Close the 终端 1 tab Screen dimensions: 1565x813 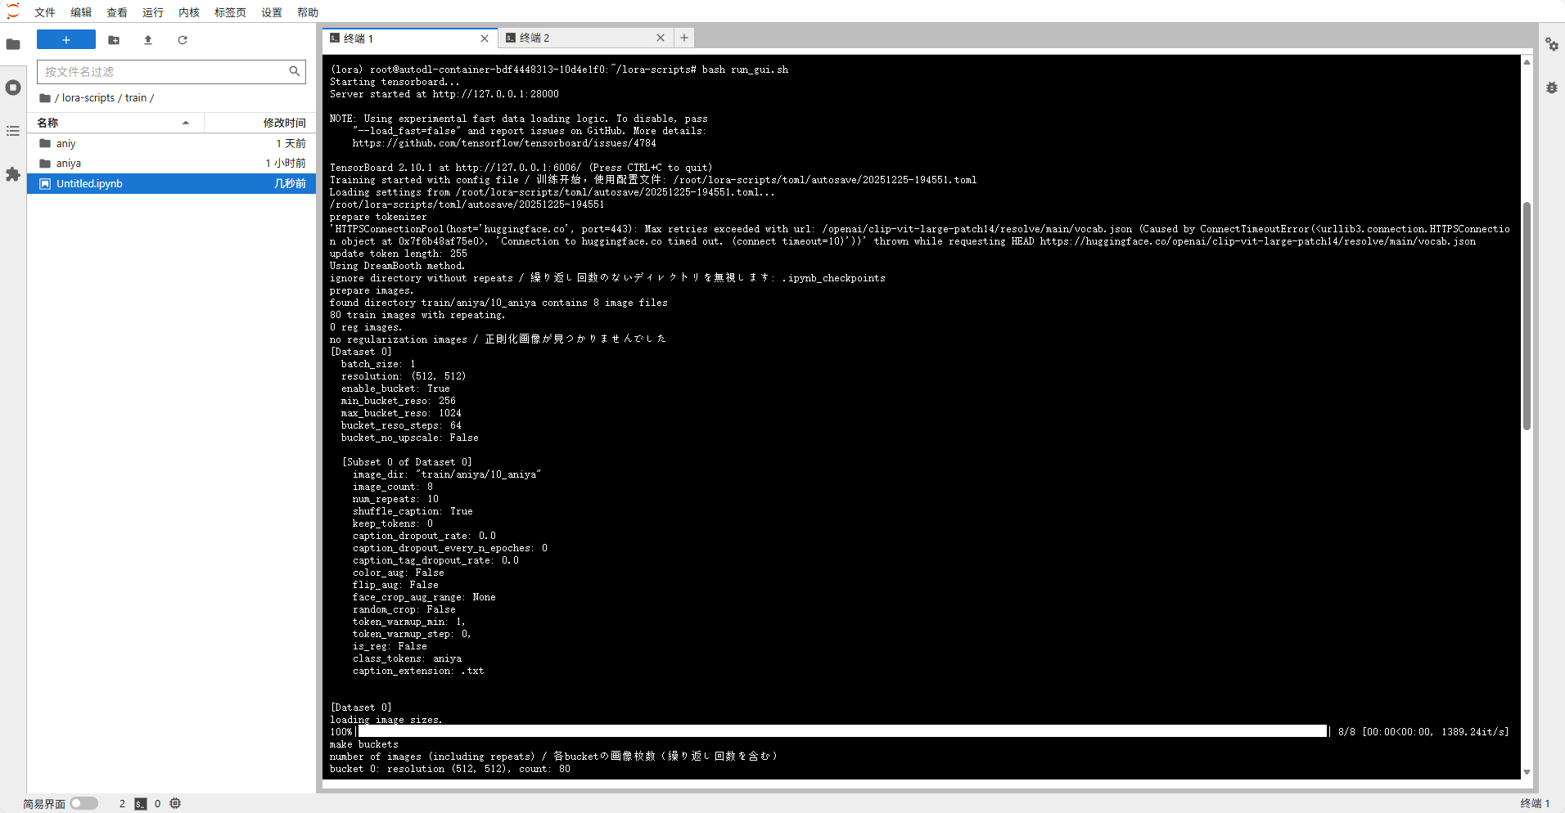click(x=485, y=38)
